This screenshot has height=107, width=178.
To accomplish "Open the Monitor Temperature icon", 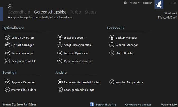I will (112, 82).
